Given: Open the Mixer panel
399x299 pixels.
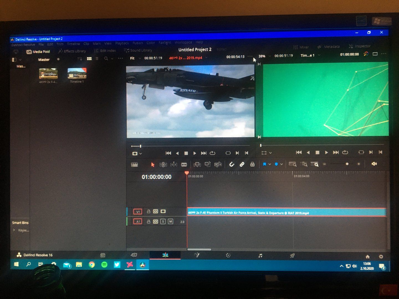Looking at the screenshot, I should 301,47.
